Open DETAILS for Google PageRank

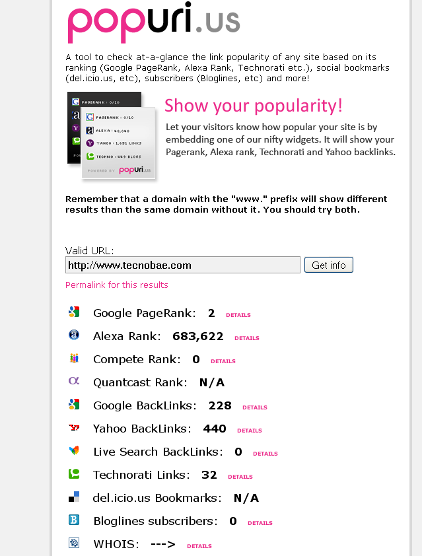tap(238, 315)
